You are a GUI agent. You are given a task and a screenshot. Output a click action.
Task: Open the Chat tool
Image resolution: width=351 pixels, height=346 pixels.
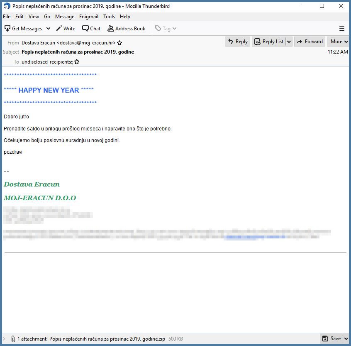click(x=91, y=29)
